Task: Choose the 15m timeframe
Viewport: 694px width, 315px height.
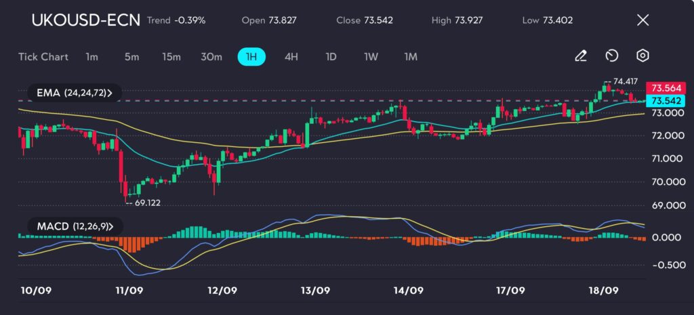Action: tap(171, 57)
